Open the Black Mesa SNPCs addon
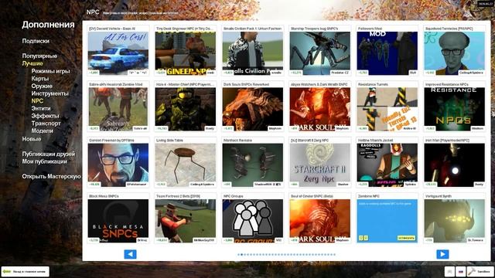Screen dimensions: 495x278 [118, 221]
